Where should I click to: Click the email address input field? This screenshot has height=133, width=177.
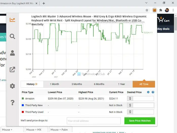[x=94, y=121]
